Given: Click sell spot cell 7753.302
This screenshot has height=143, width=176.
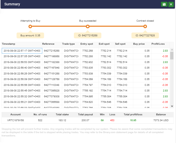Looking at the screenshot, I should pyautogui.click(x=124, y=68).
